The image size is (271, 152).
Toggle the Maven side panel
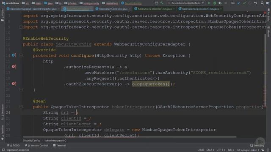click(268, 31)
